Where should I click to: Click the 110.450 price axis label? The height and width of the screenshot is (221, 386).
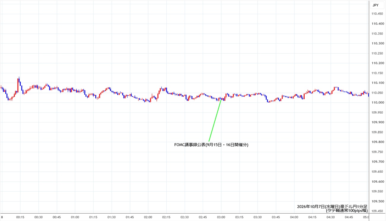[x=377, y=14]
